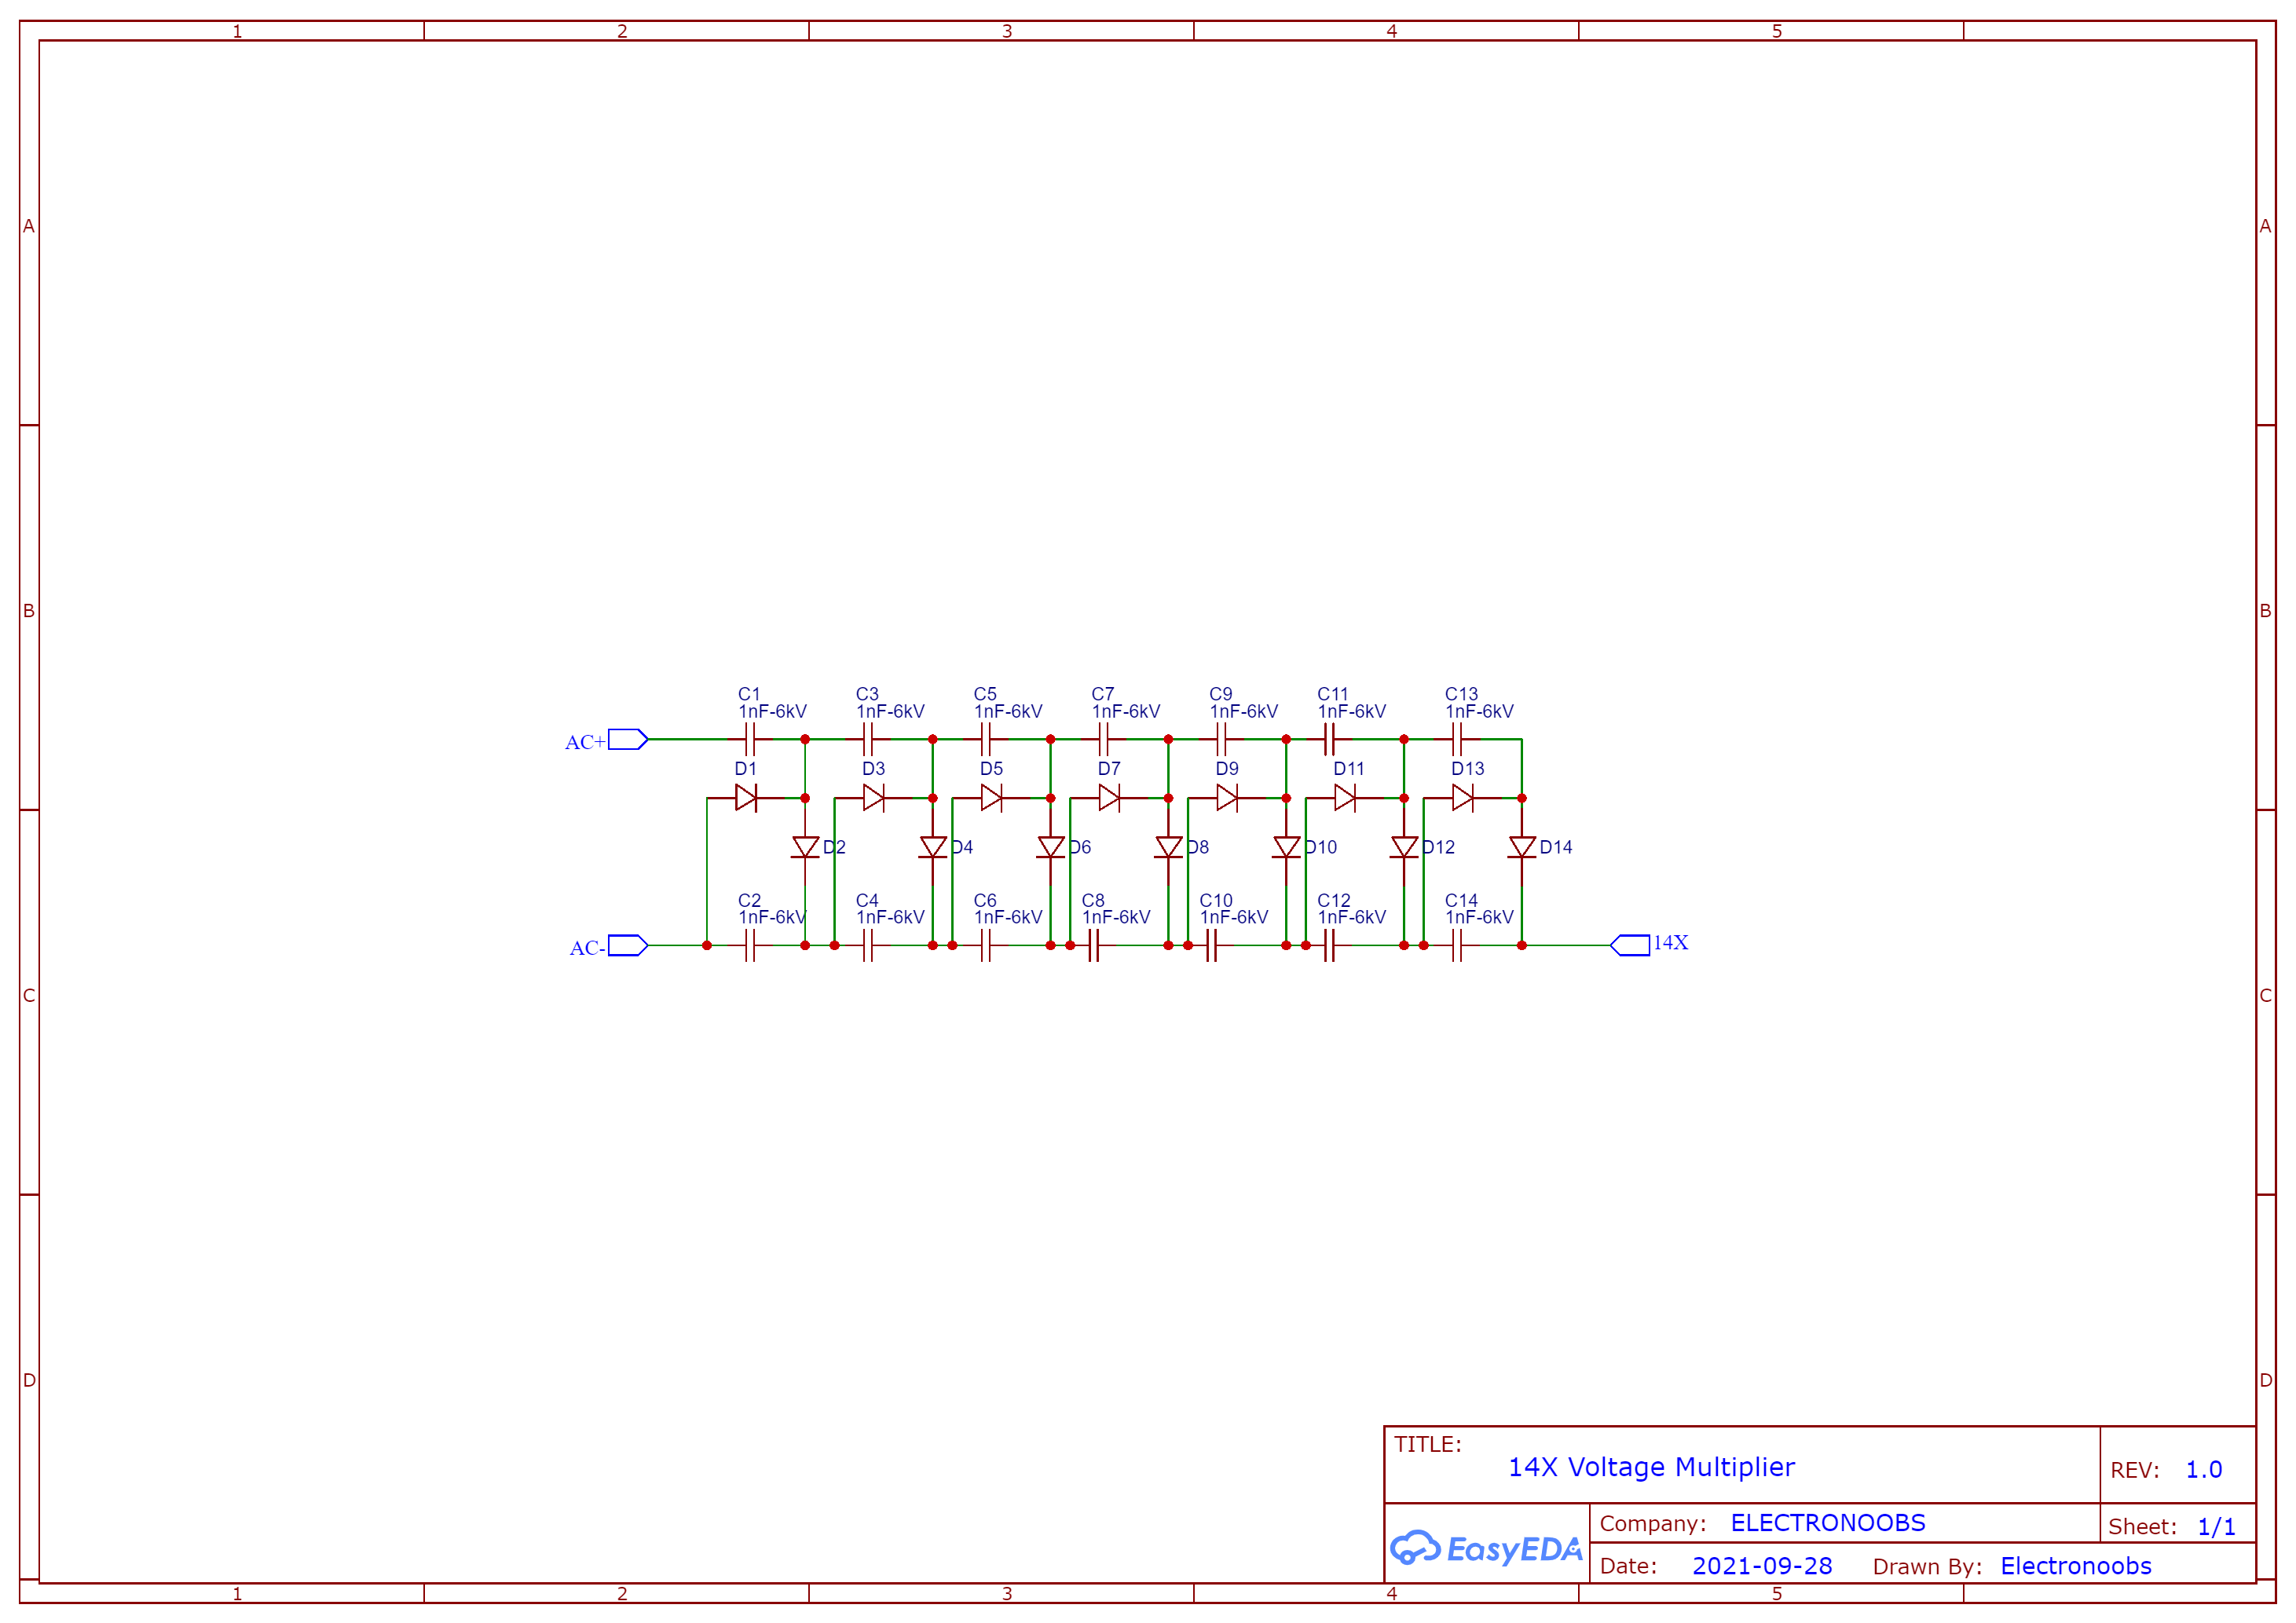This screenshot has width=2296, height=1623.
Task: Click the D6 designator label
Action: click(1080, 847)
